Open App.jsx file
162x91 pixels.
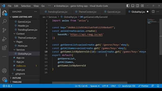[x=20, y=62]
